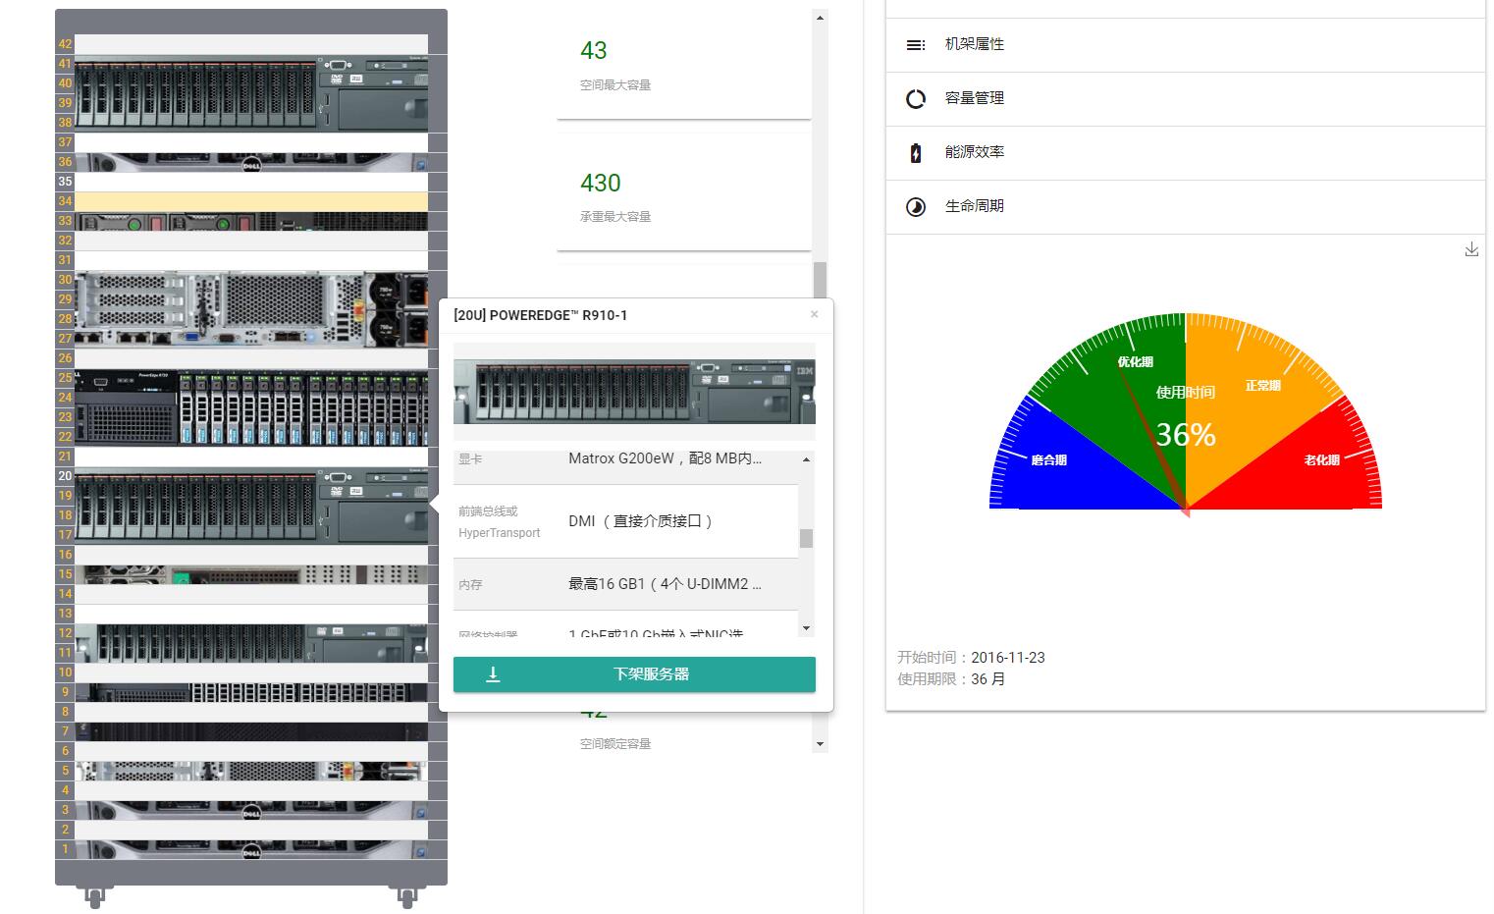Image resolution: width=1494 pixels, height=914 pixels.
Task: Open the 机架属性 section
Action: click(x=1185, y=44)
